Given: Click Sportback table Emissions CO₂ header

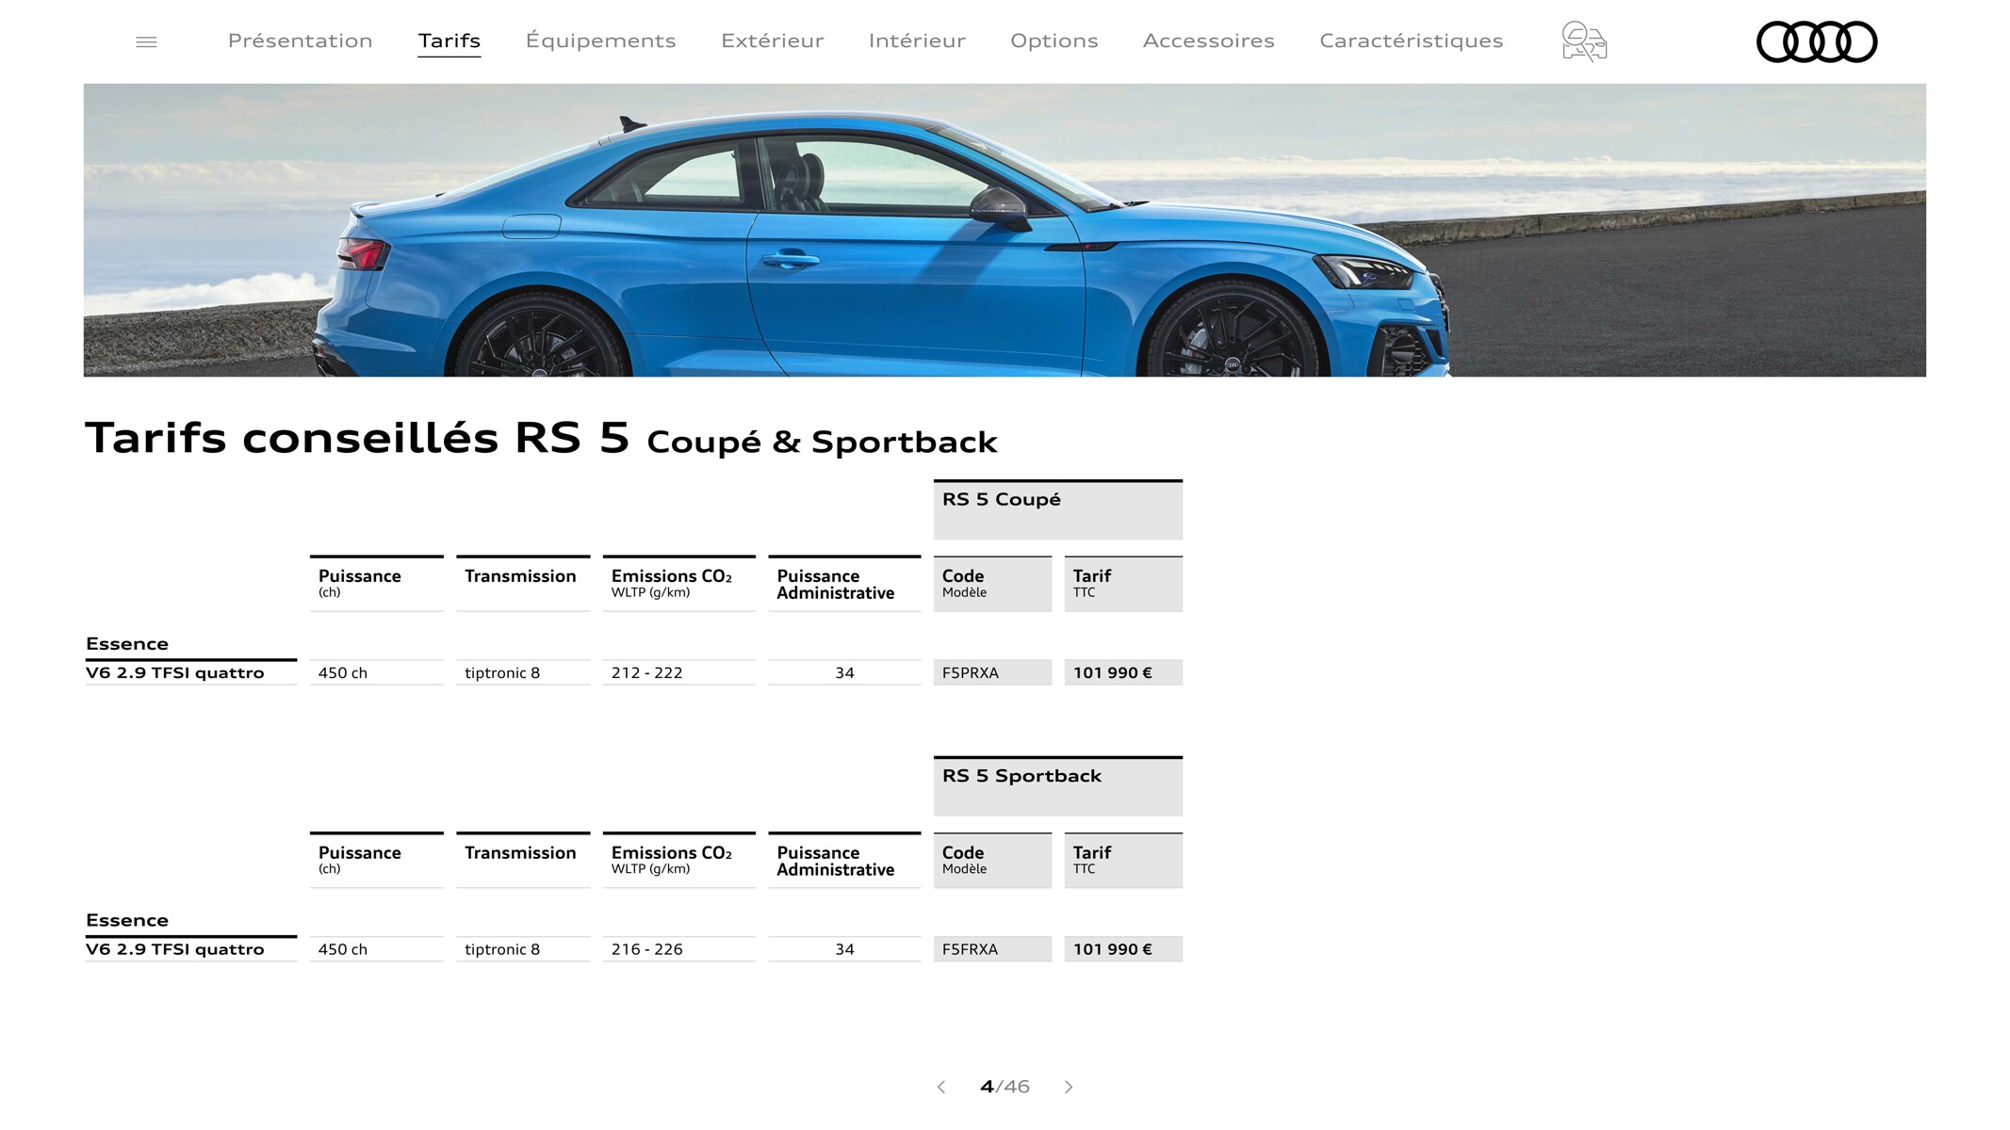Looking at the screenshot, I should click(678, 861).
